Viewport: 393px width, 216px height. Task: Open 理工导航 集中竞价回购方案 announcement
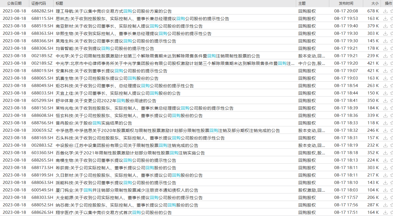point(114,11)
